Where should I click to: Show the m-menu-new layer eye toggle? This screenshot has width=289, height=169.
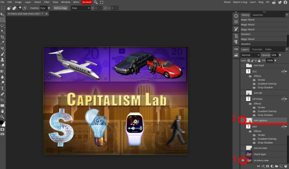(x=243, y=160)
